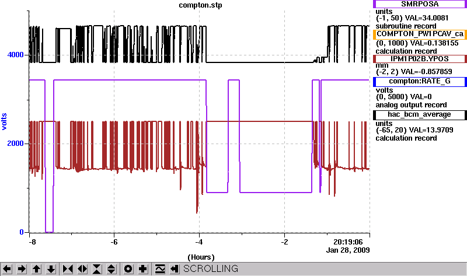Click the vertical zoom-in hourglass icon

point(97,269)
